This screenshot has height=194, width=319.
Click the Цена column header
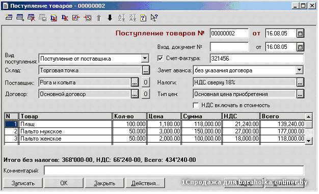[164, 116]
